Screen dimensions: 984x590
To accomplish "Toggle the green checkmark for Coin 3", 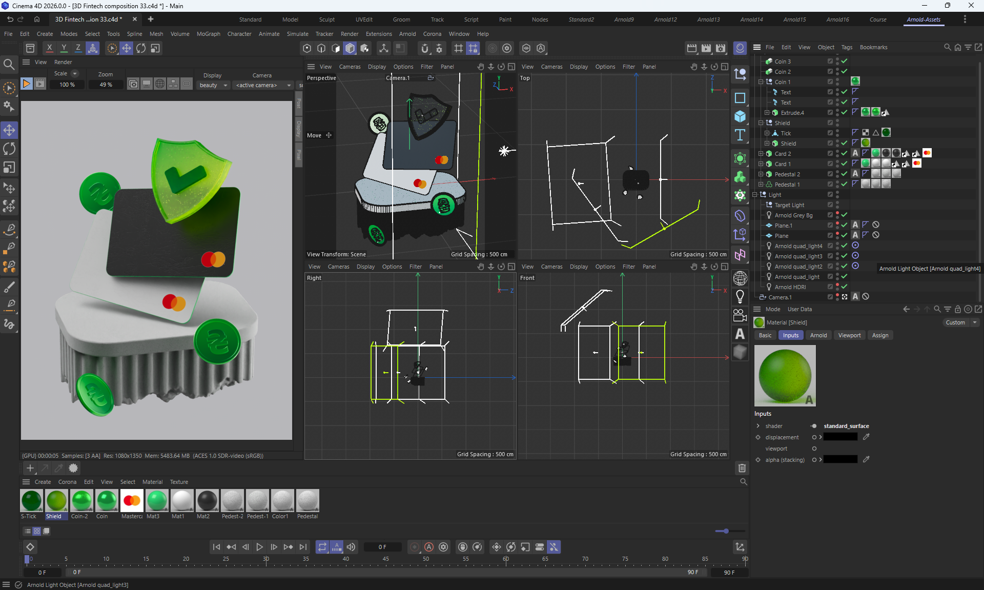I will (844, 61).
